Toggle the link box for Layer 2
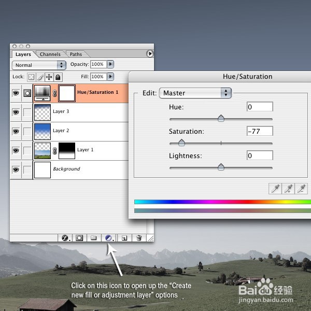Image resolution: width=311 pixels, height=311 pixels. (x=27, y=131)
